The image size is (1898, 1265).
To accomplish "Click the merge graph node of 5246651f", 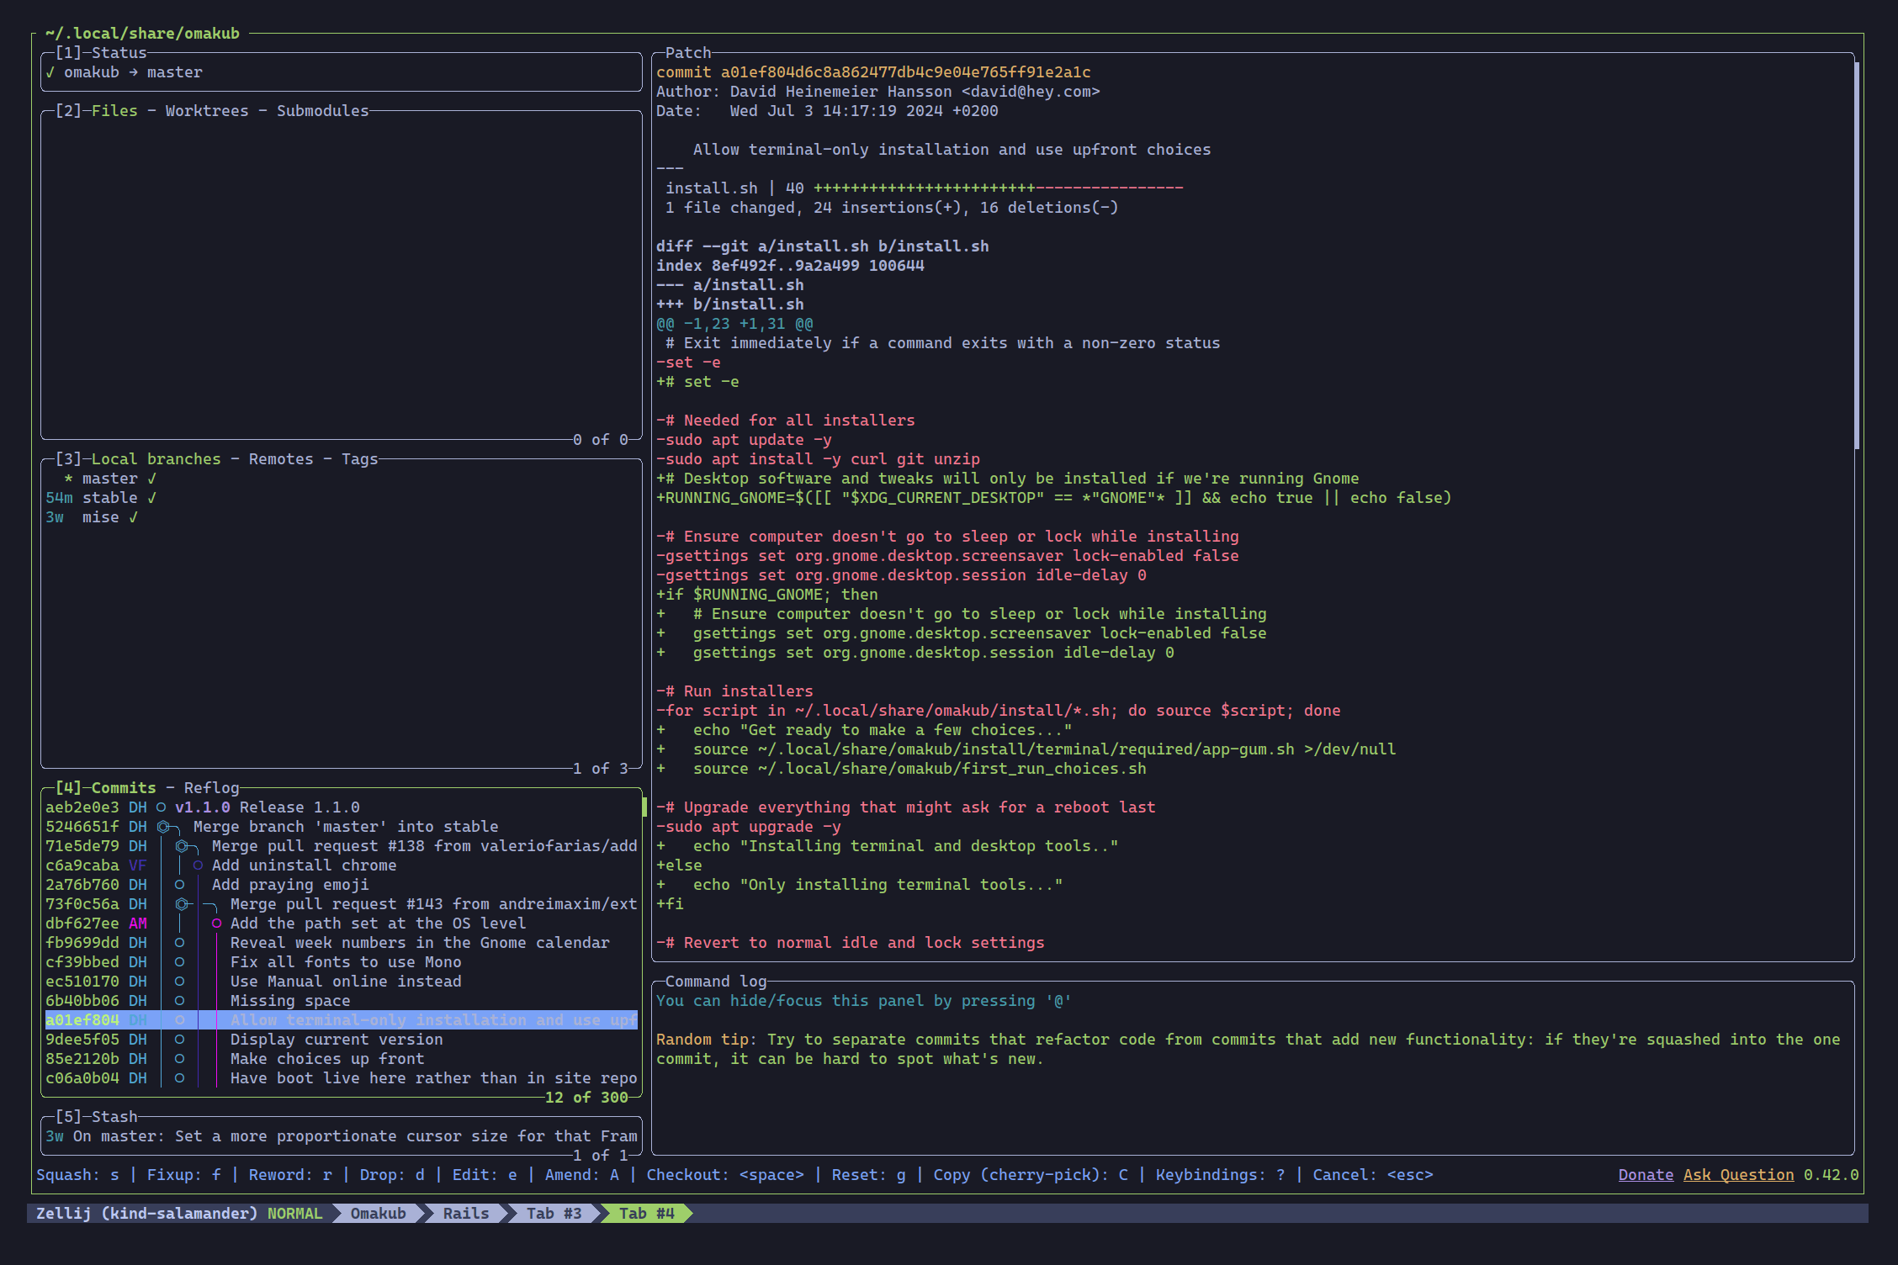I will (163, 827).
